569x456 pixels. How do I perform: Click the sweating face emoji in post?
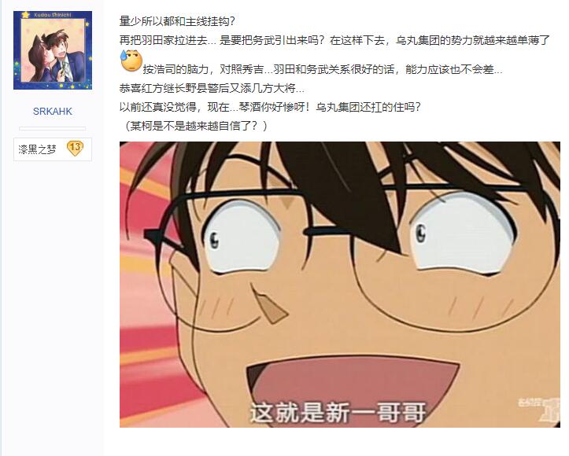[131, 61]
